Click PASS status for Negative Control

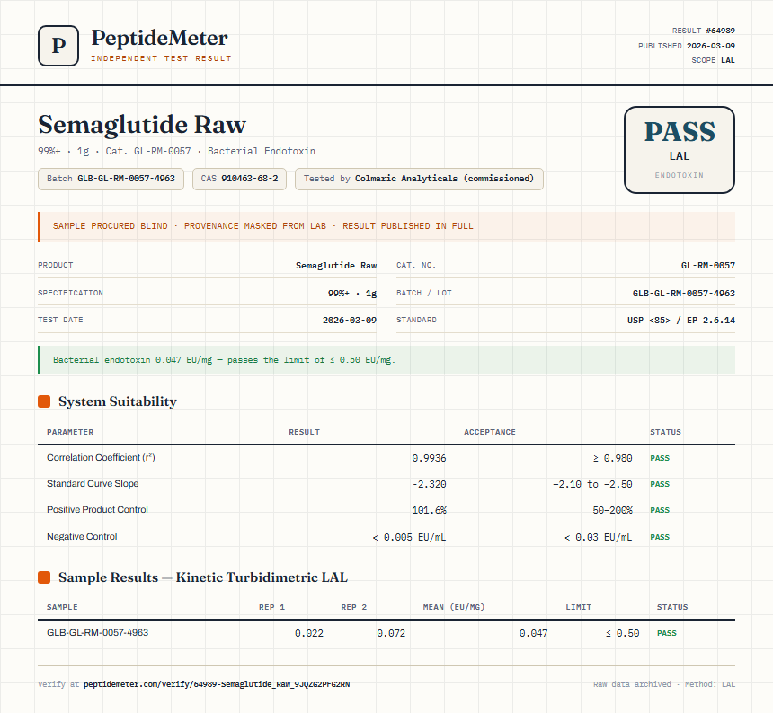660,538
